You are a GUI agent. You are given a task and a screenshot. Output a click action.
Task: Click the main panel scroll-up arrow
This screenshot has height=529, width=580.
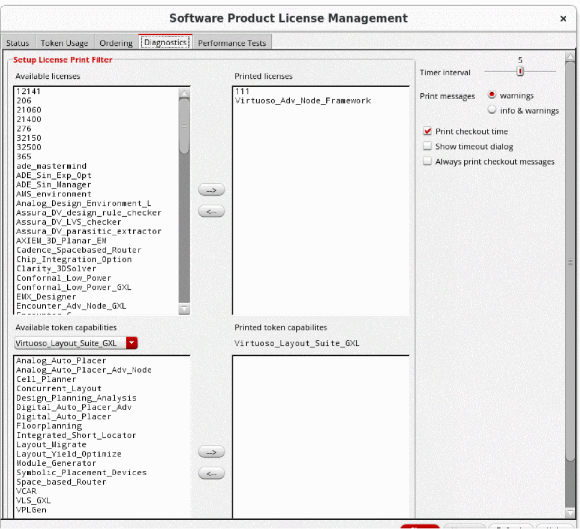[570, 57]
